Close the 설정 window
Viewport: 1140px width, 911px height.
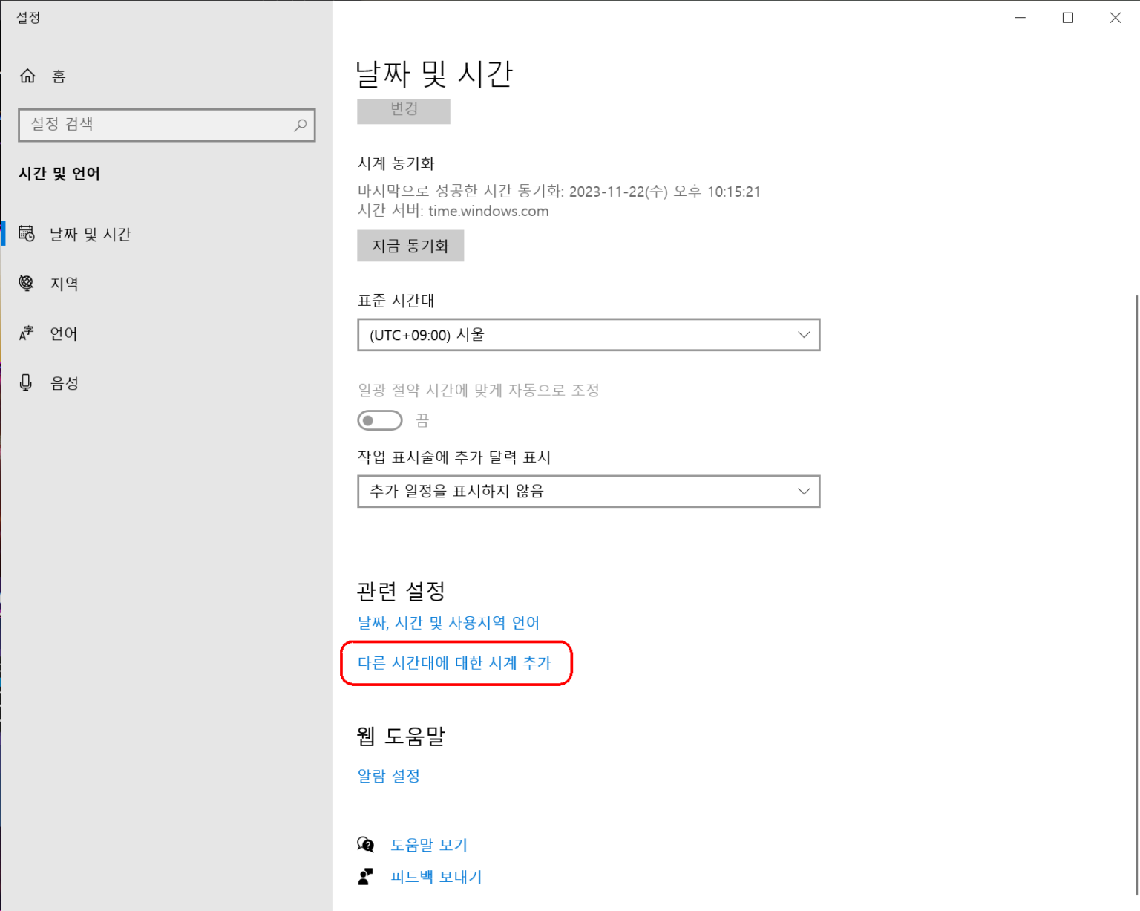[1116, 18]
